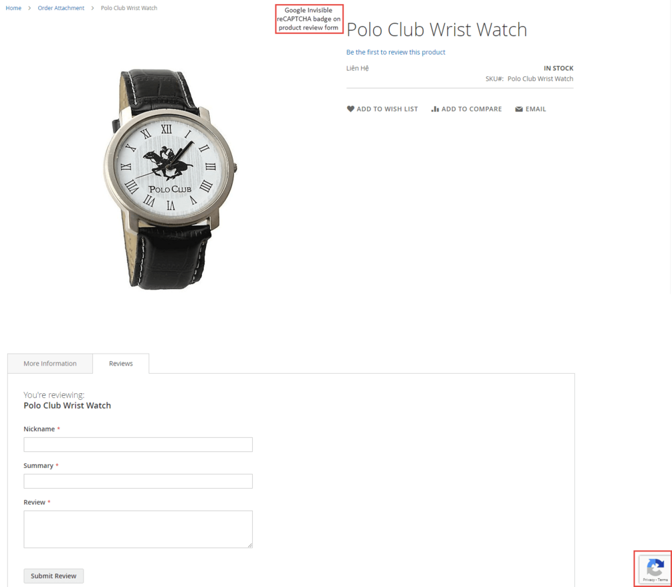The height and width of the screenshot is (587, 672).
Task: Select the Reviews tab
Action: 121,363
